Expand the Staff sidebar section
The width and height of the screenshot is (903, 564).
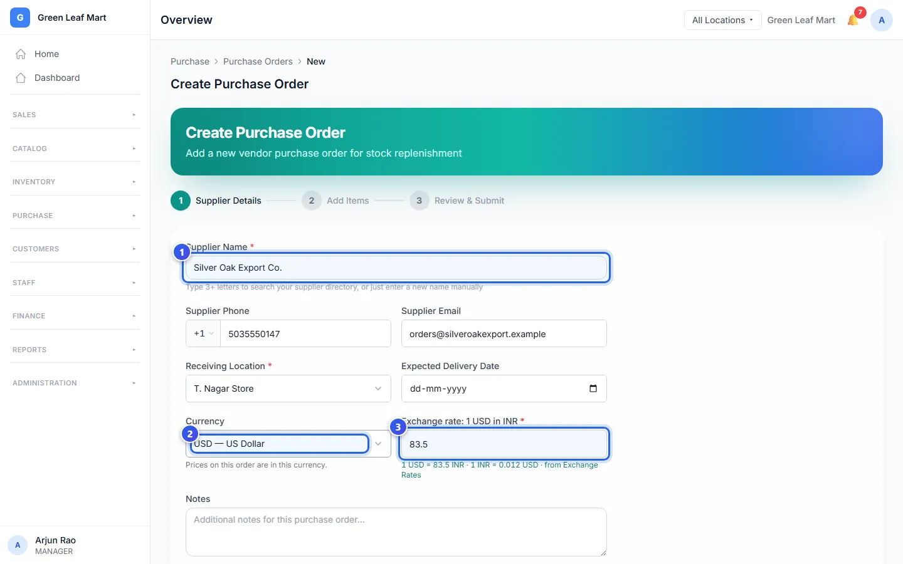tap(75, 283)
